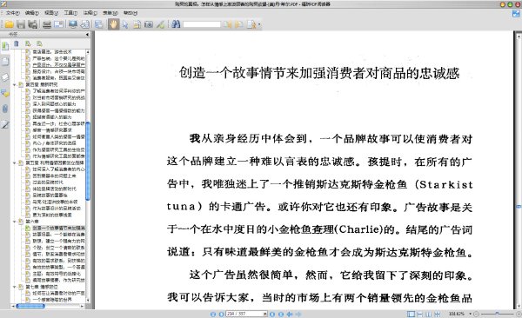The width and height of the screenshot is (522, 318).
Task: Switch to continuous page view mode
Action: (419, 314)
